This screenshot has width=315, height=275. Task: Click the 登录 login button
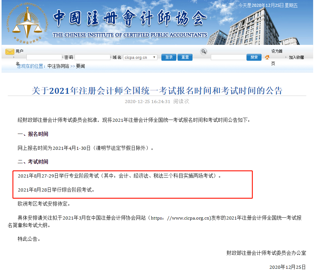[168, 57]
